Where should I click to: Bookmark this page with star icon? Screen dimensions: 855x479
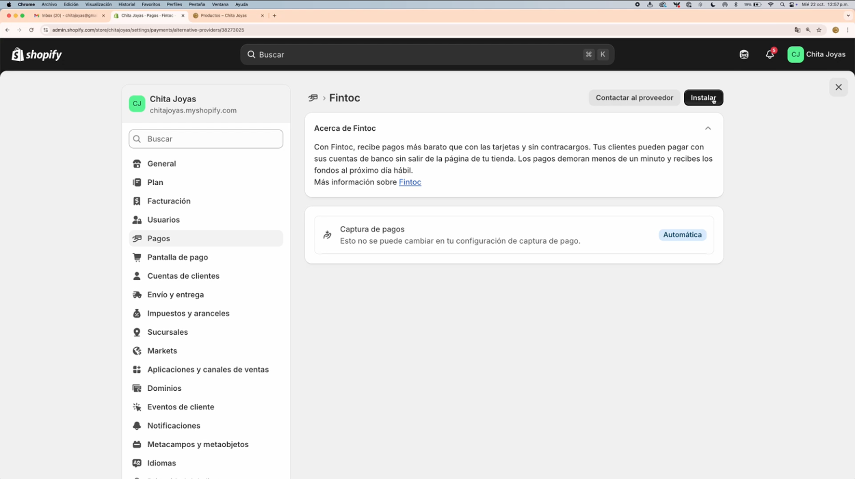click(x=819, y=30)
